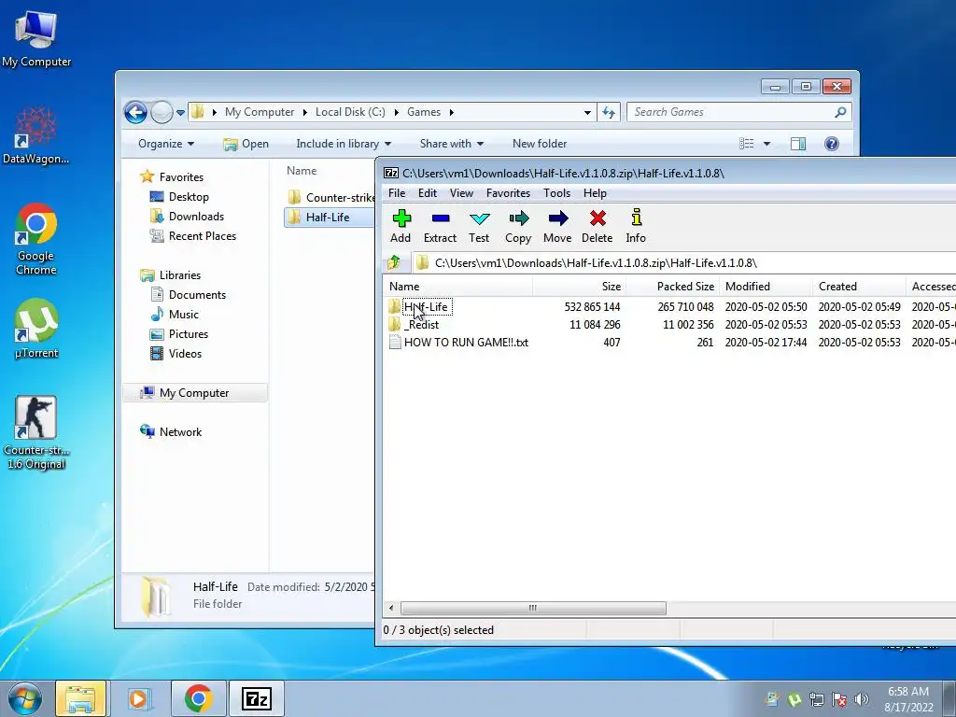Select the Half-Life folder in 7-Zip list

426,306
